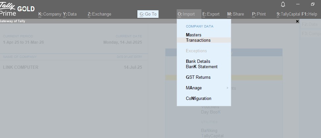The height and width of the screenshot is (138, 321).
Task: Close the Gateway of Tally panel
Action: pyautogui.click(x=297, y=21)
